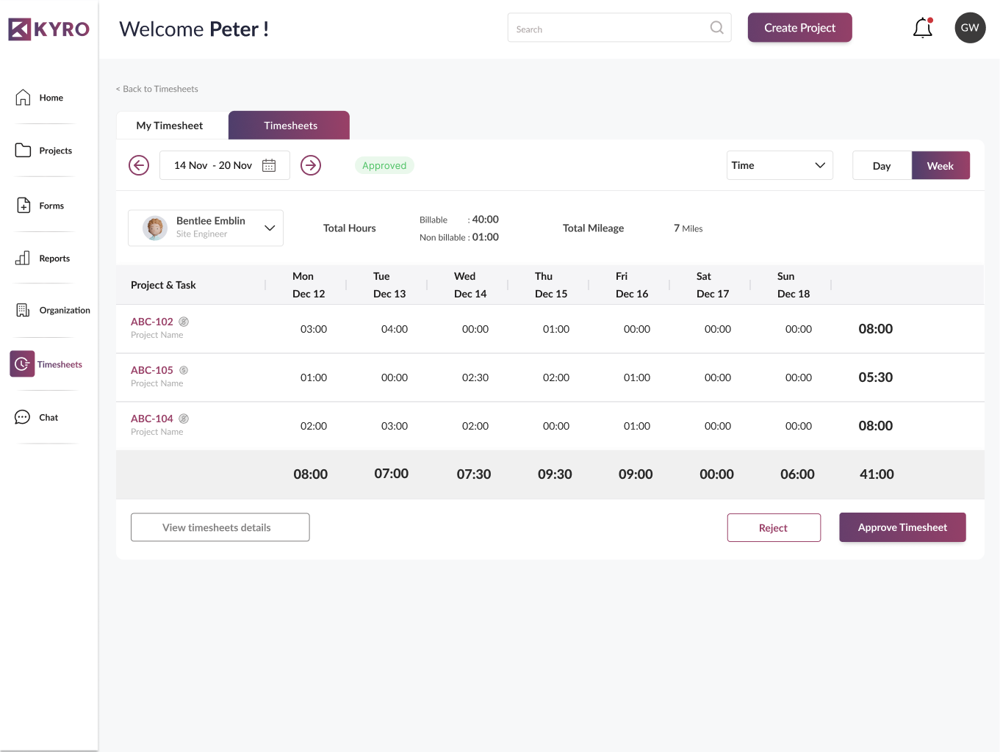Switch to the My Timesheet tab
Image resolution: width=1000 pixels, height=752 pixels.
pyautogui.click(x=171, y=125)
